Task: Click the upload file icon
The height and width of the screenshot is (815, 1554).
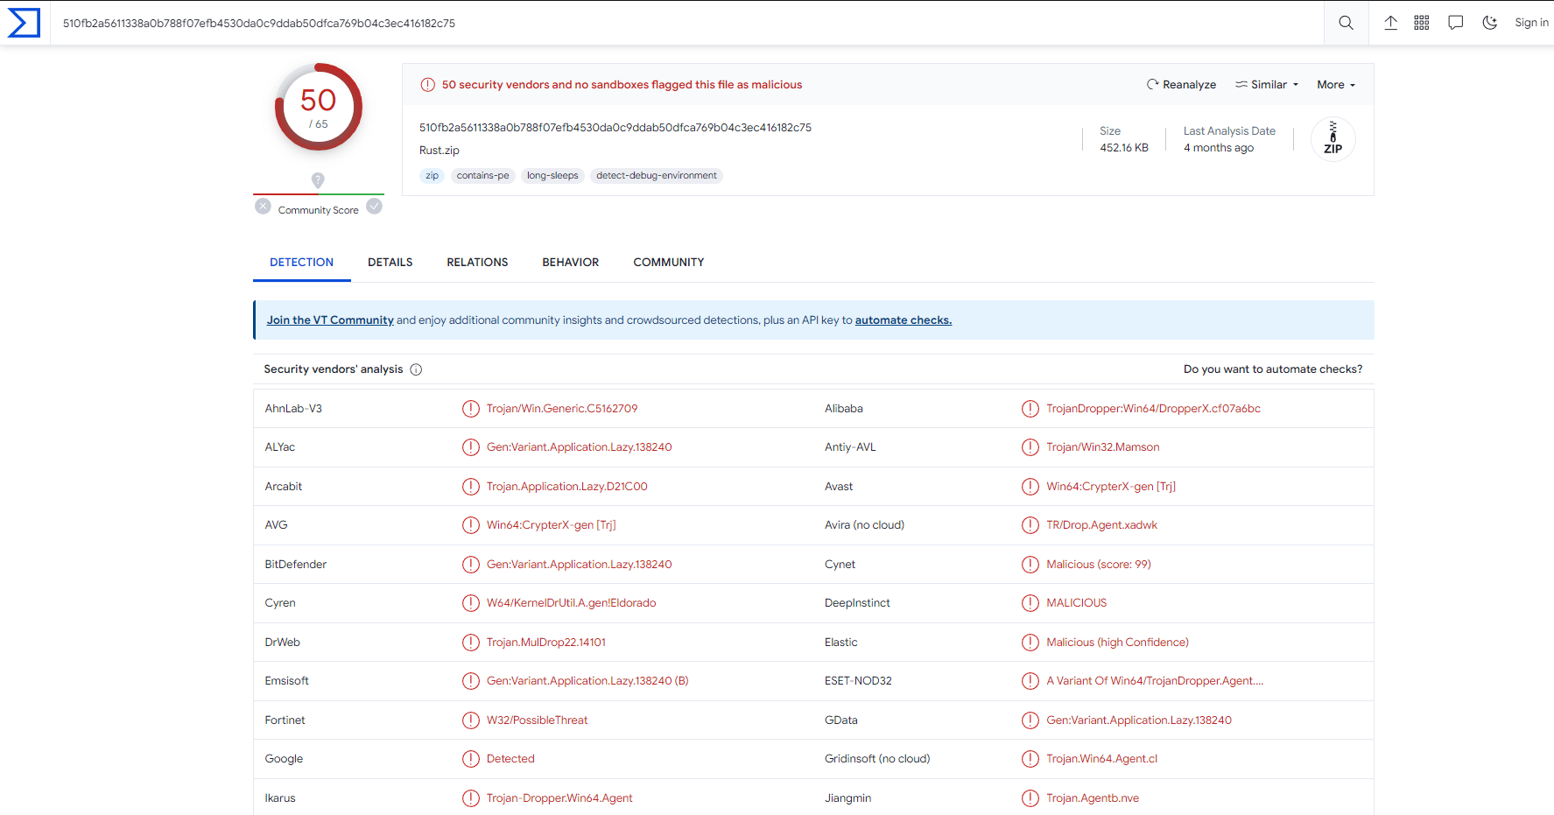Action: (x=1390, y=23)
